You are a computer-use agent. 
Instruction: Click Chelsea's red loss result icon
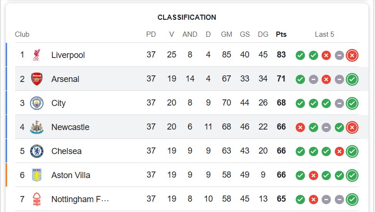pos(339,152)
